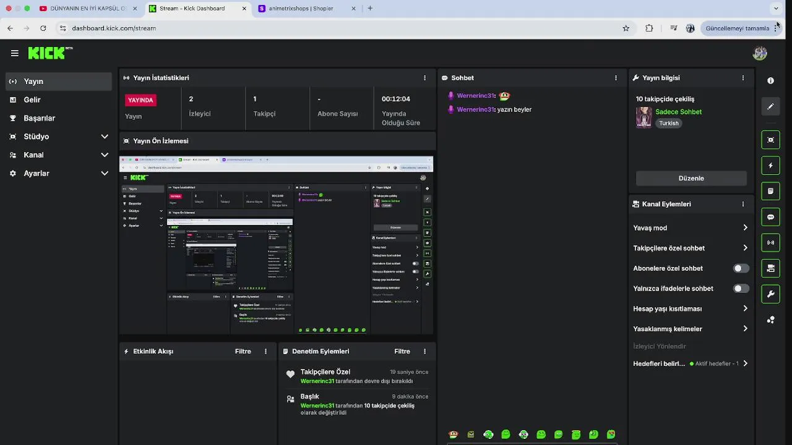The width and height of the screenshot is (792, 445).
Task: Click the 'Aktif hedefler - 1' label
Action: [717, 363]
